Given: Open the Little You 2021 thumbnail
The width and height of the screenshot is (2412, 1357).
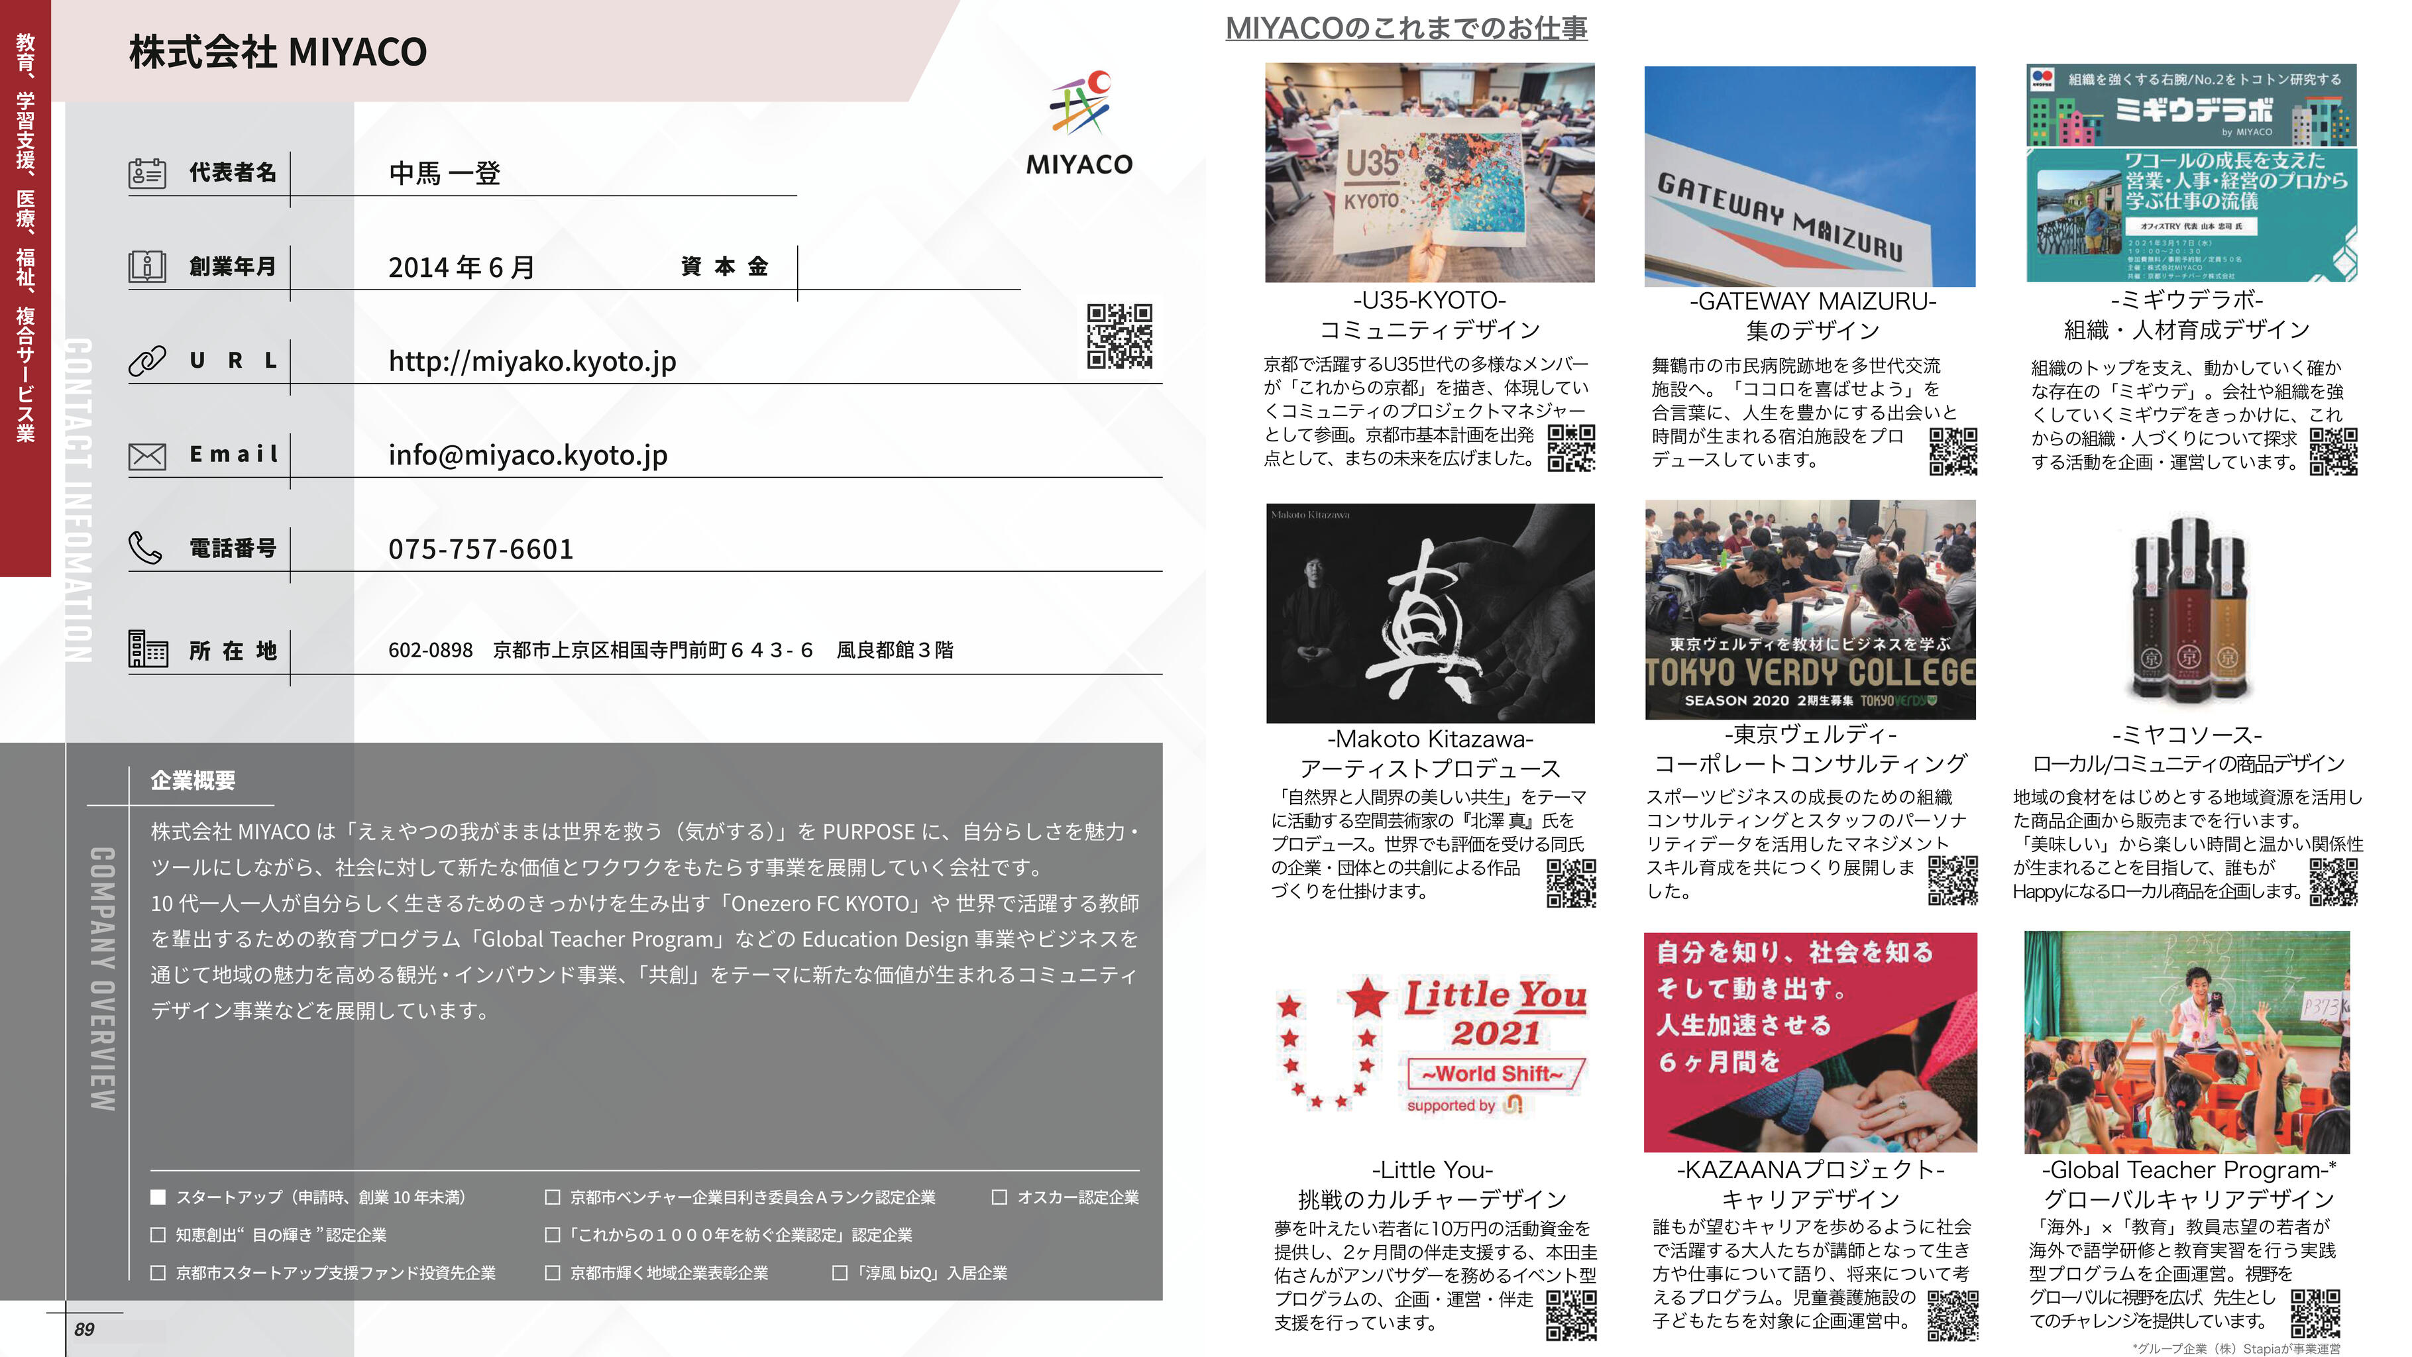Looking at the screenshot, I should tap(1431, 1042).
